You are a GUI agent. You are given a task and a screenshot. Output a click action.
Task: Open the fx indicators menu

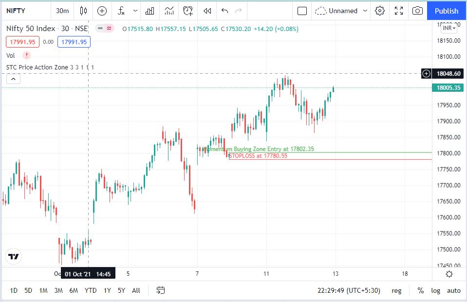click(121, 11)
